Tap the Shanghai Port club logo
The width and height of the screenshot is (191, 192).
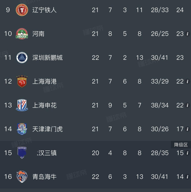[22, 81]
